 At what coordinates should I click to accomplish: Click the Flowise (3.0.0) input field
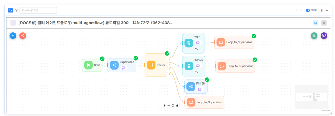point(38,10)
